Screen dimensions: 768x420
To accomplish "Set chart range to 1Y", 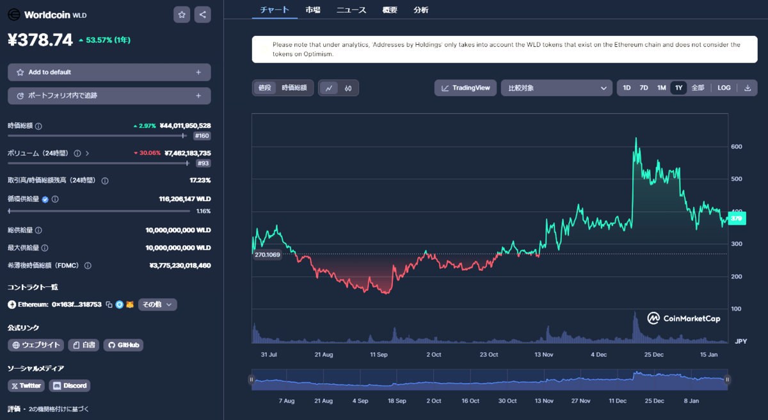I will coord(678,88).
